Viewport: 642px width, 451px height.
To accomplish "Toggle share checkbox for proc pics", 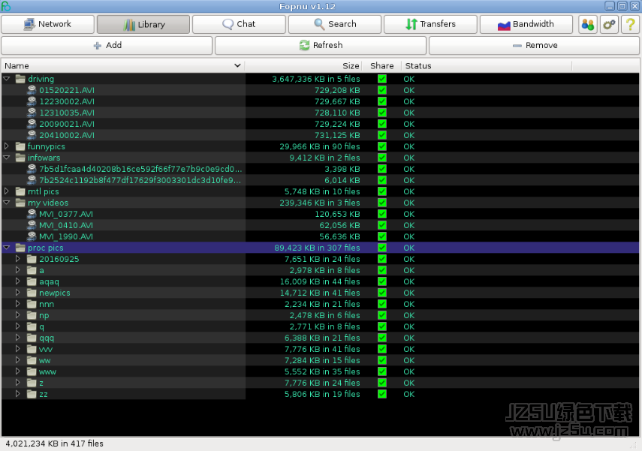I will pos(382,248).
